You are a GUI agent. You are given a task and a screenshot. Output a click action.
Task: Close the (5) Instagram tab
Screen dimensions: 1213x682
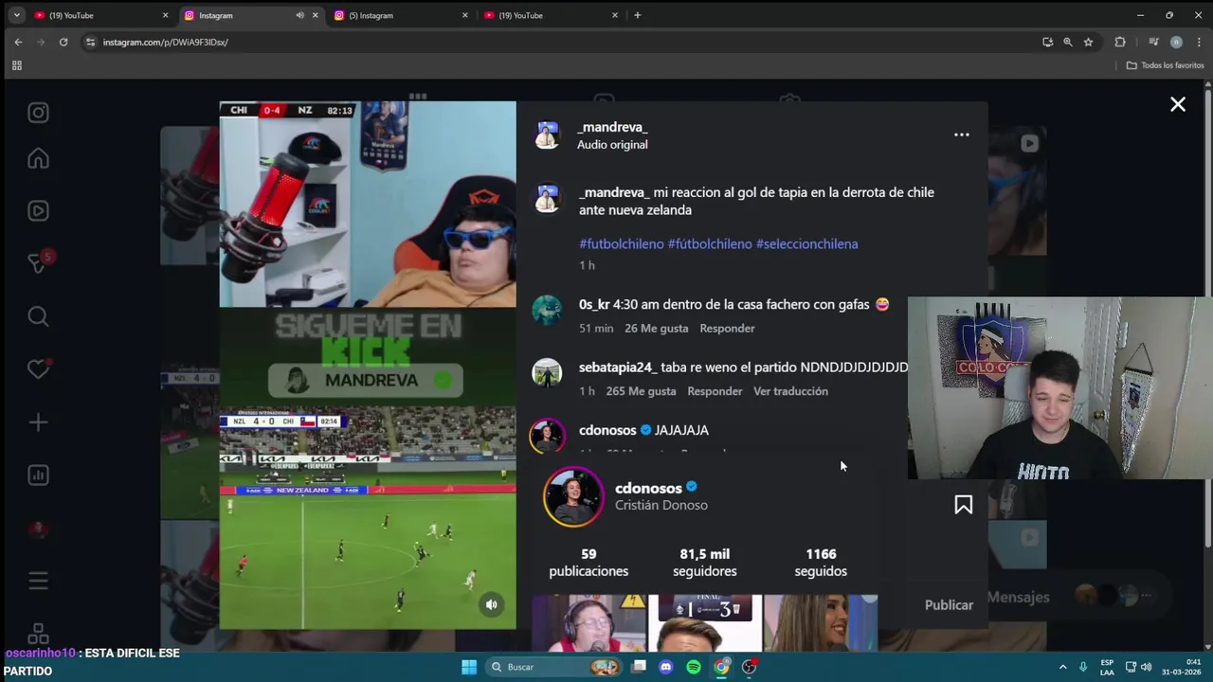point(464,15)
